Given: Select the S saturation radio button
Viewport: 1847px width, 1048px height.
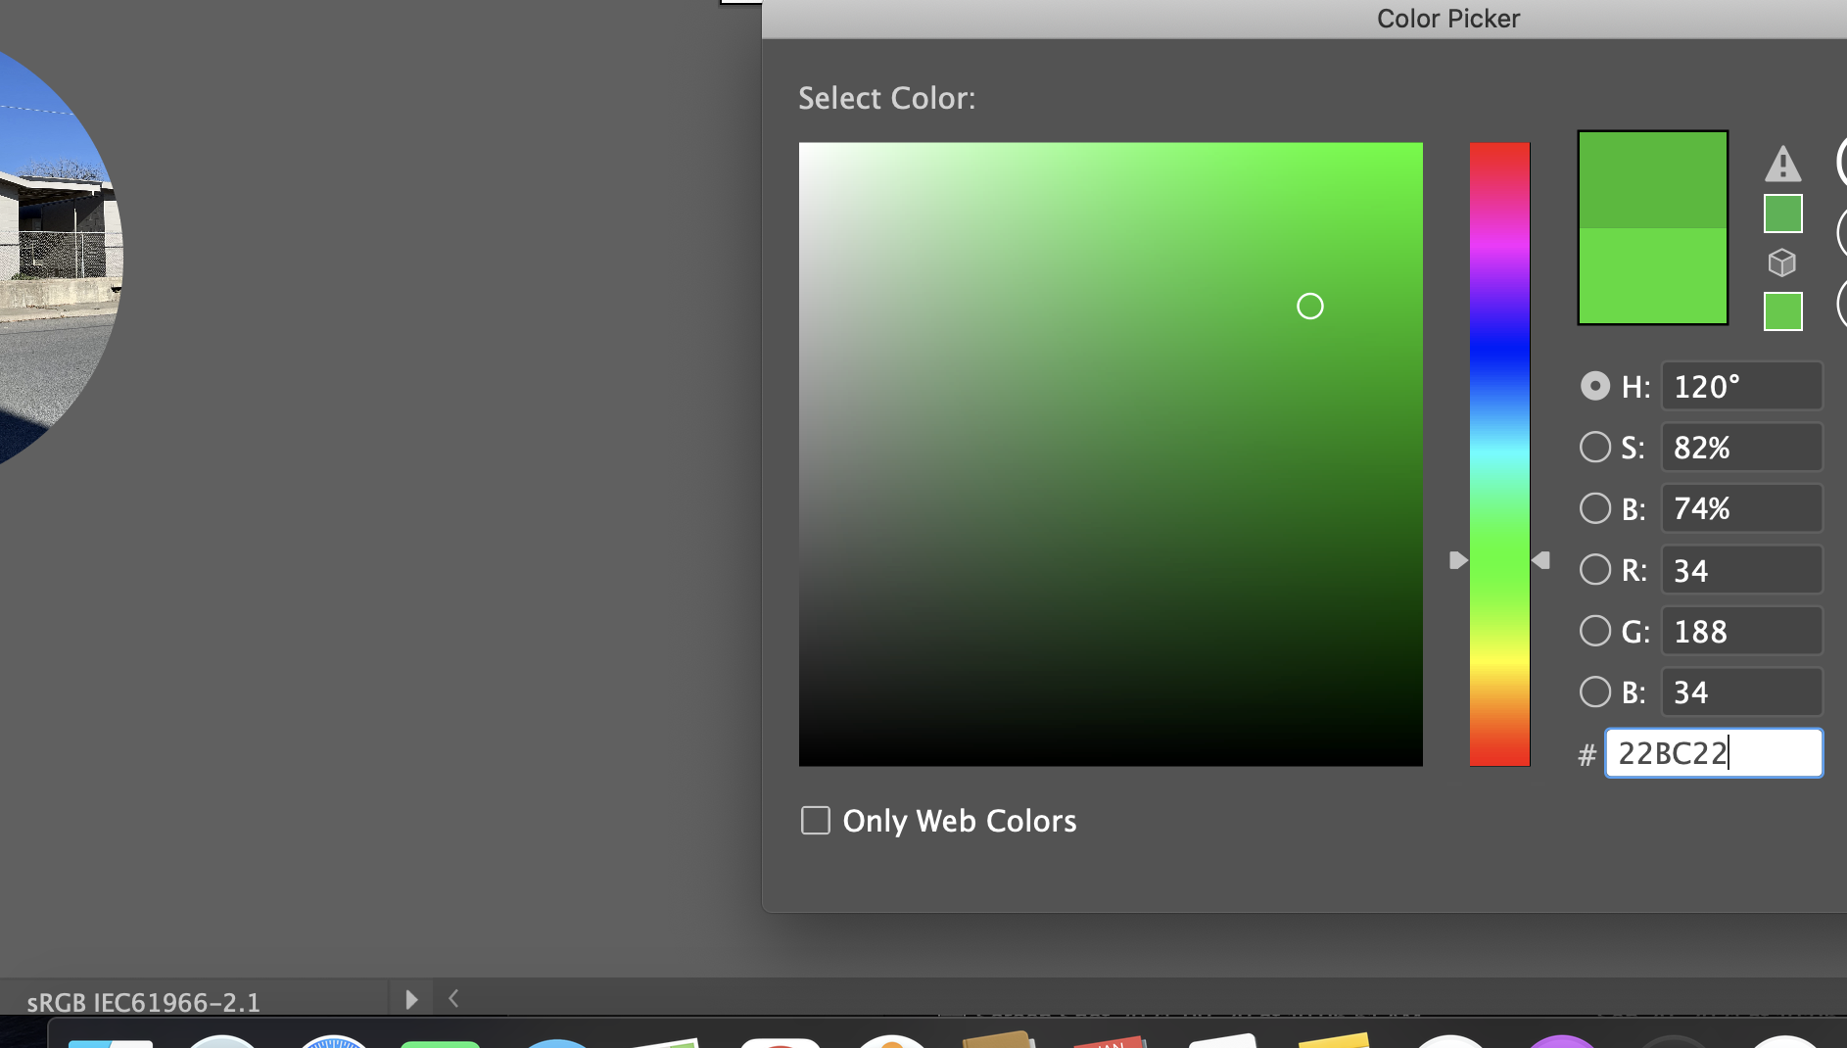Looking at the screenshot, I should (x=1596, y=447).
